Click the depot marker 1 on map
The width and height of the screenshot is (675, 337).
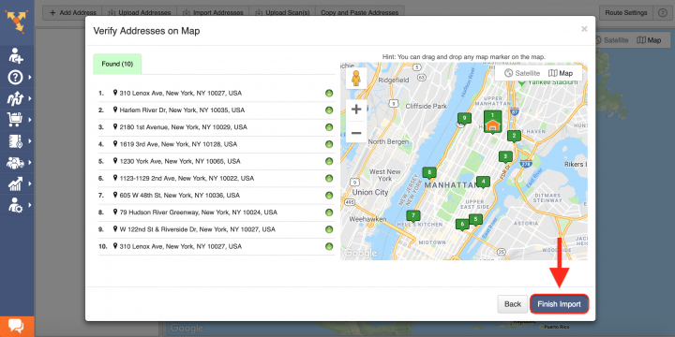[x=493, y=122]
